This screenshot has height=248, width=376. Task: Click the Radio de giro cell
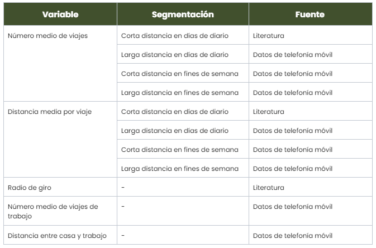(30, 188)
